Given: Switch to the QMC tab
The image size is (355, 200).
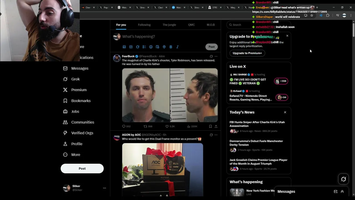Looking at the screenshot, I should tap(191, 25).
